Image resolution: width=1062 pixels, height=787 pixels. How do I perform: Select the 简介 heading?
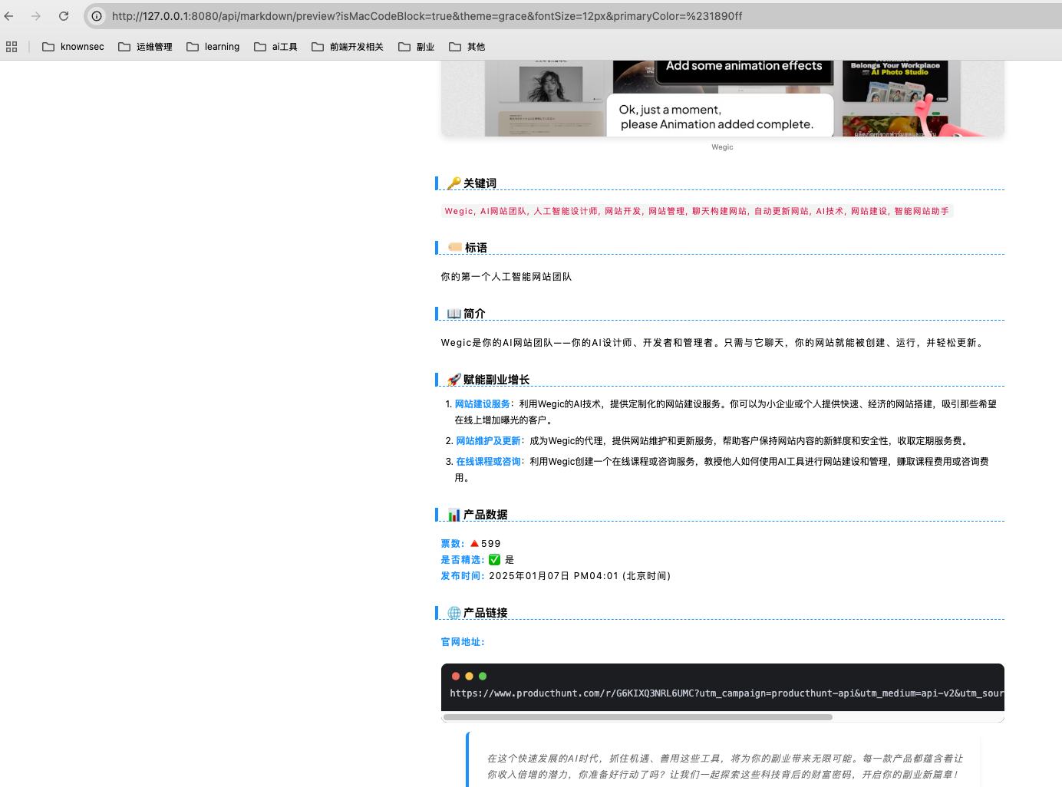pyautogui.click(x=474, y=314)
